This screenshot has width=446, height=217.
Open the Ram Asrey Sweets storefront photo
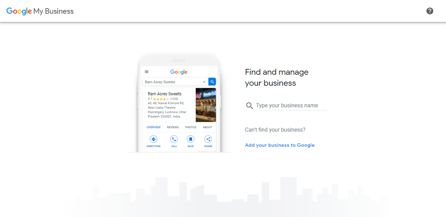pos(206,105)
